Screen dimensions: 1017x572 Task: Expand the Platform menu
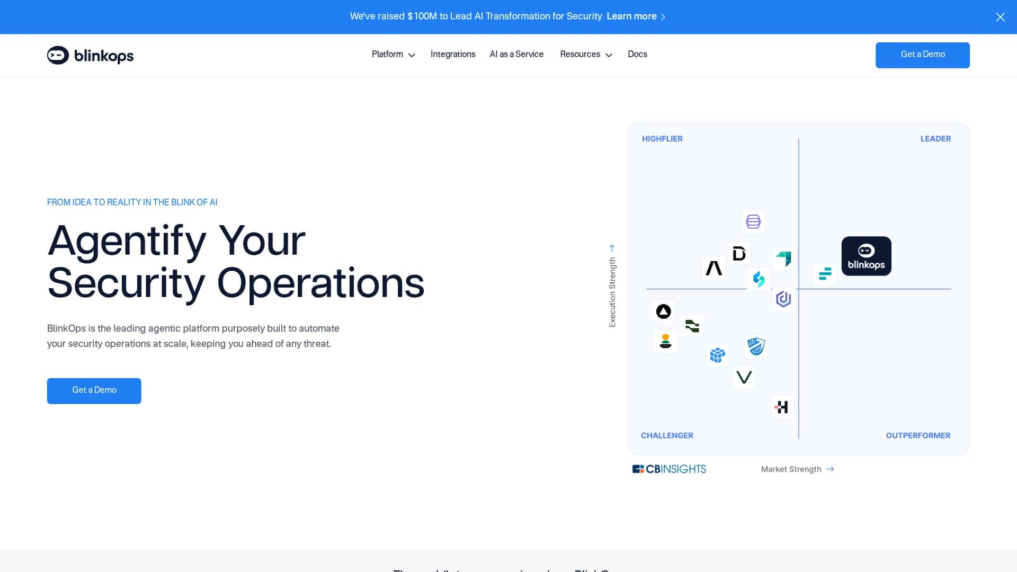393,55
